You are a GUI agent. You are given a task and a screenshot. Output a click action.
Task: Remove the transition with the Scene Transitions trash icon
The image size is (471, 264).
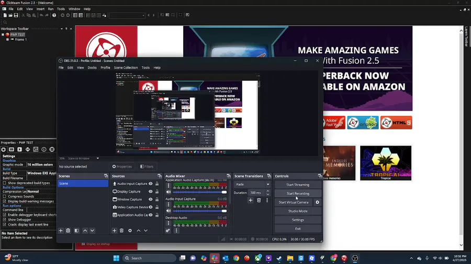point(259,200)
